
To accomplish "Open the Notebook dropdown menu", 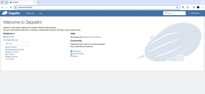I will [x=30, y=13].
